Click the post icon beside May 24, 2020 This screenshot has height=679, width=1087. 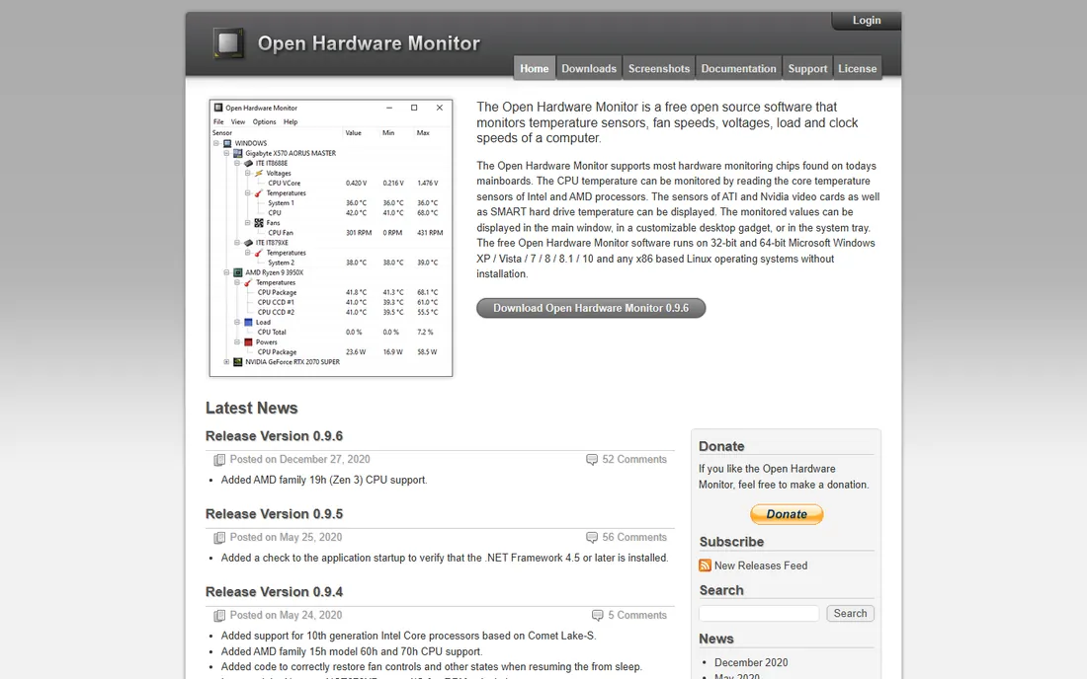[x=219, y=615]
